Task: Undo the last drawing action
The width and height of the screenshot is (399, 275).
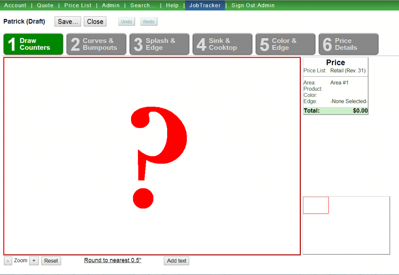Action: 126,21
